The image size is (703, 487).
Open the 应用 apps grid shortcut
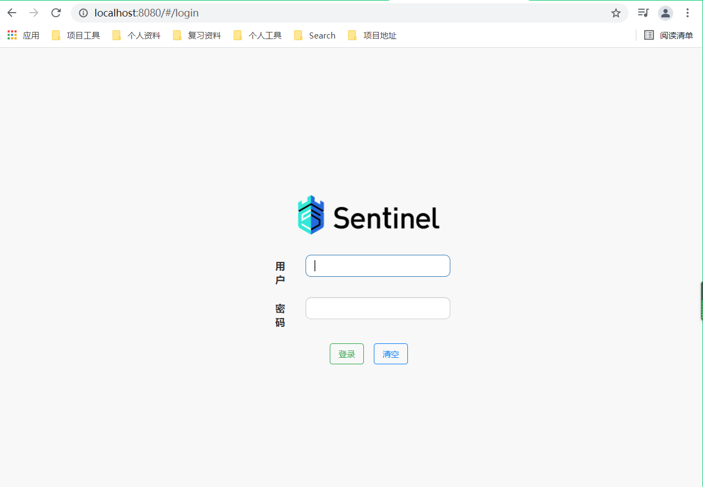click(x=24, y=35)
